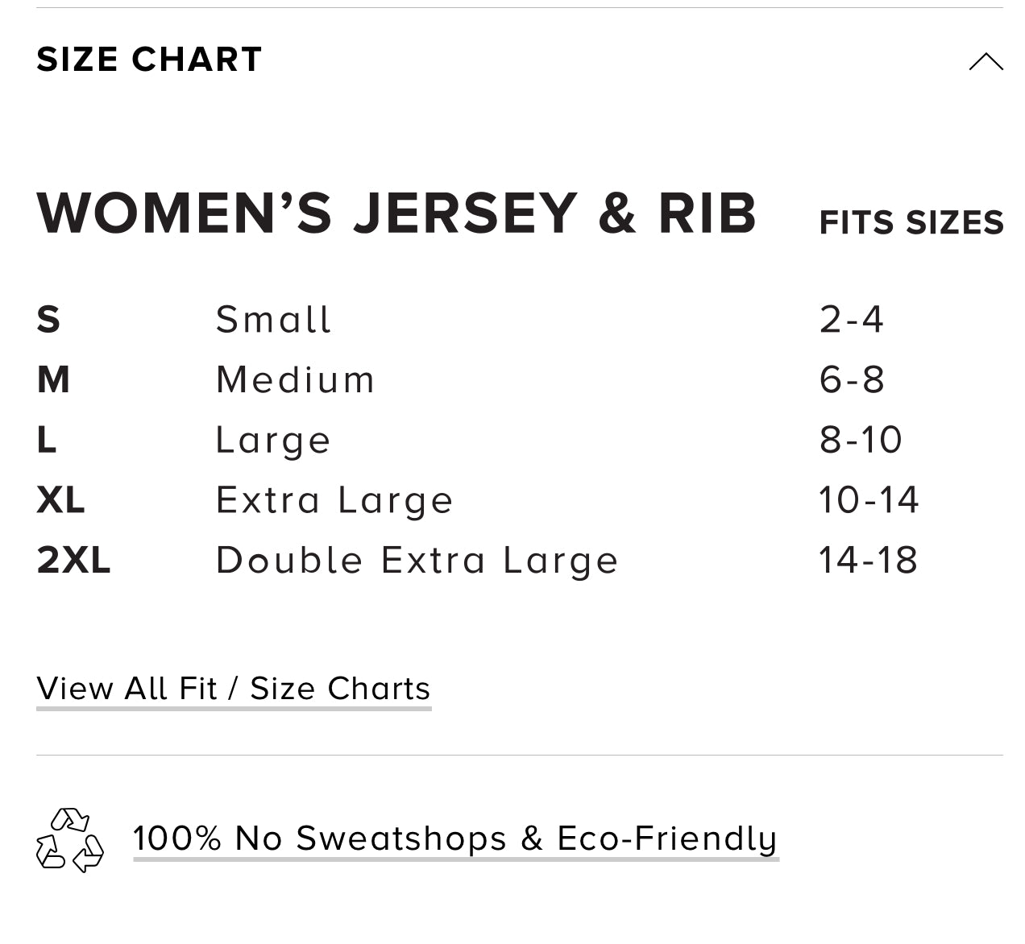The height and width of the screenshot is (944, 1025).
Task: Click the Small size name
Action: tap(273, 320)
